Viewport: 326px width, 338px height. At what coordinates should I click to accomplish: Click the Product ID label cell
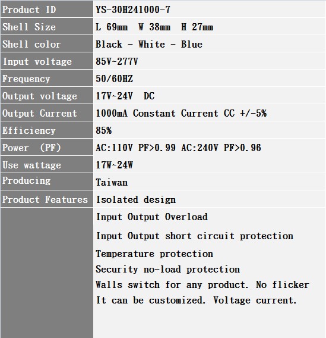[x=47, y=9]
